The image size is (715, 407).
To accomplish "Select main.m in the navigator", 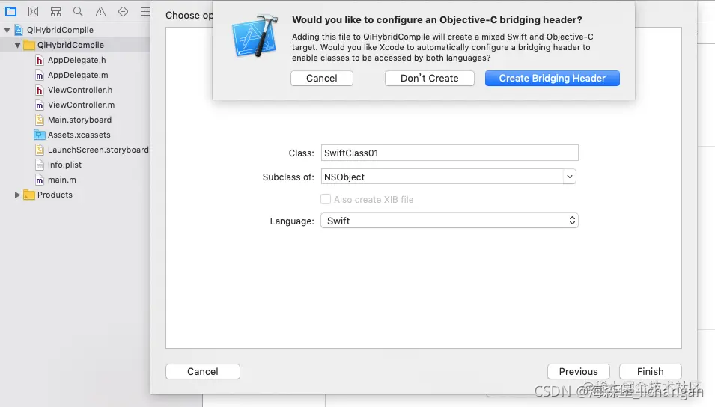I will (62, 180).
